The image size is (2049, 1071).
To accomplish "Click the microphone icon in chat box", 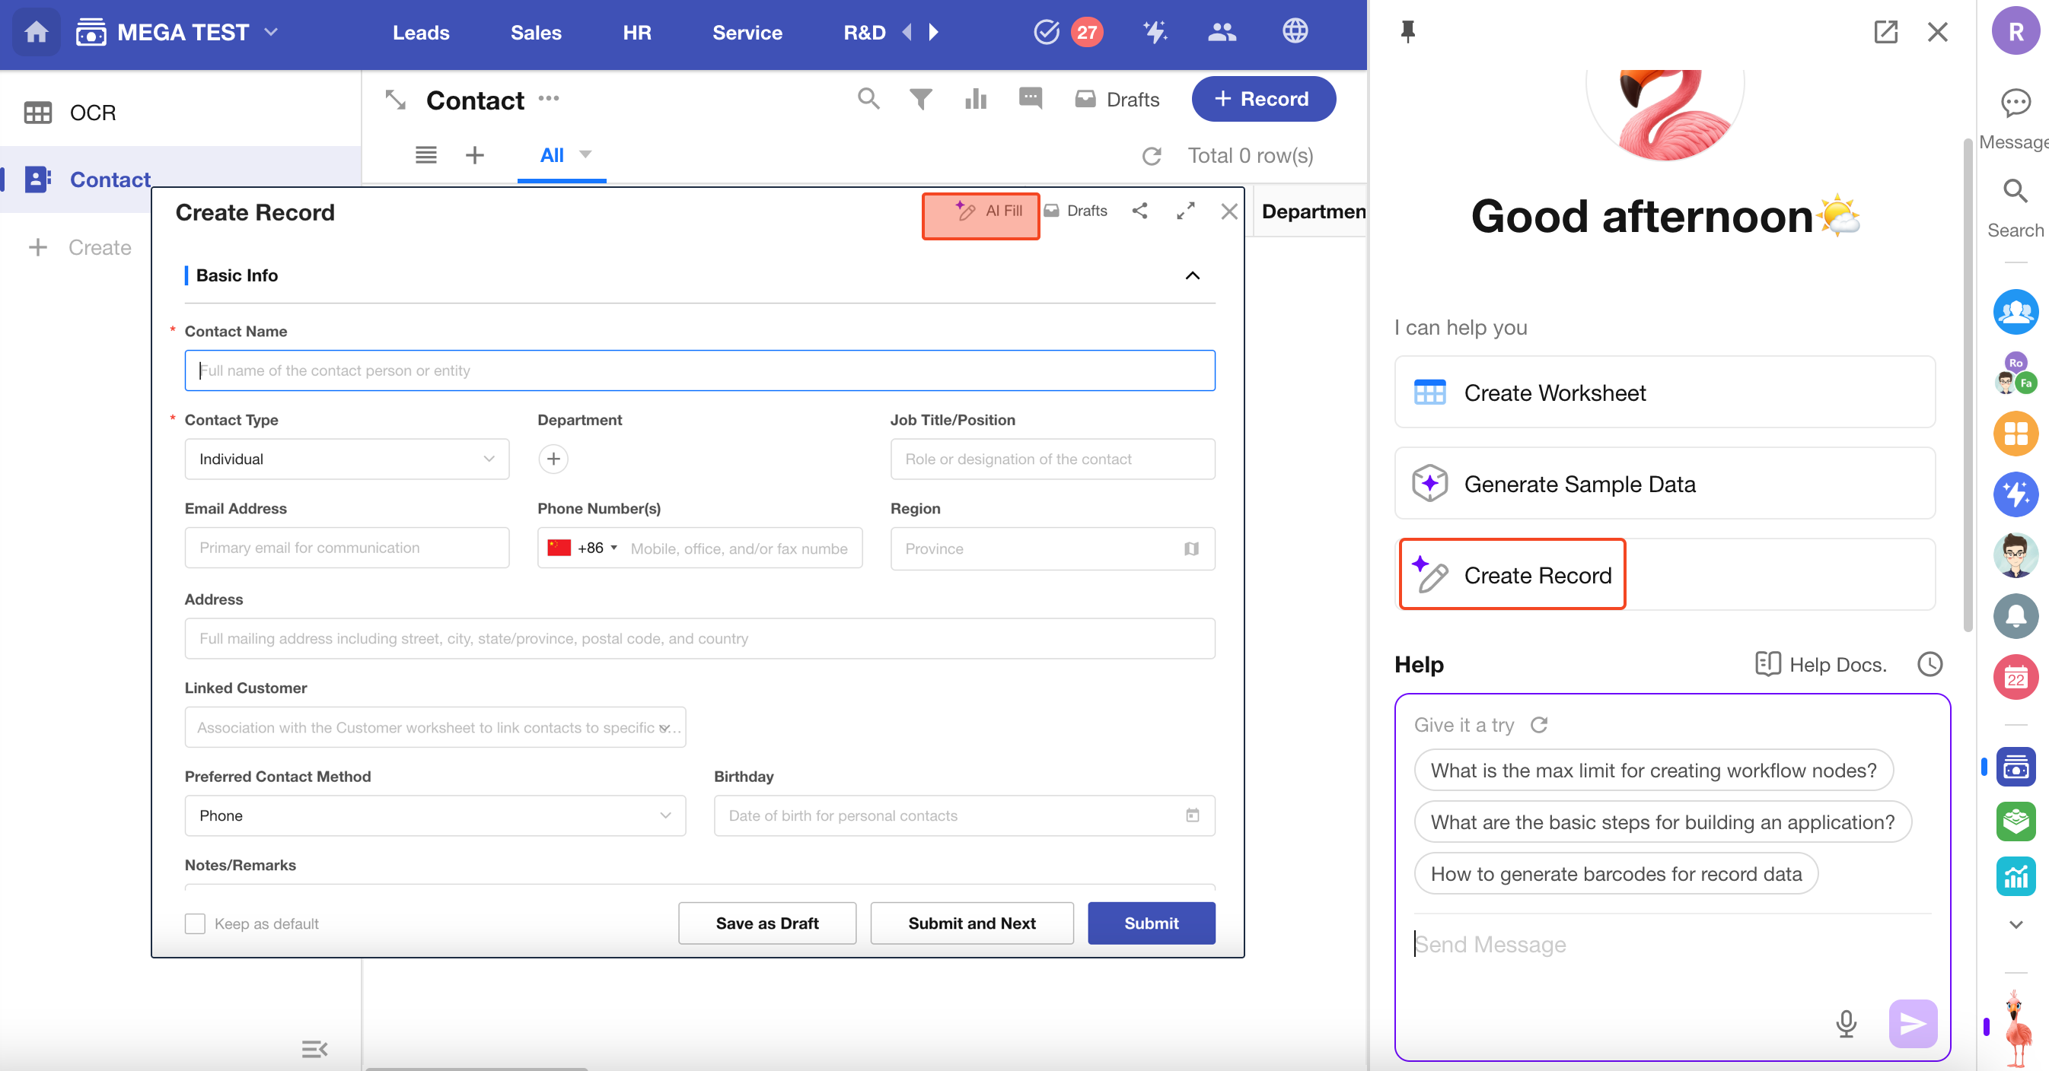I will tap(1845, 1022).
